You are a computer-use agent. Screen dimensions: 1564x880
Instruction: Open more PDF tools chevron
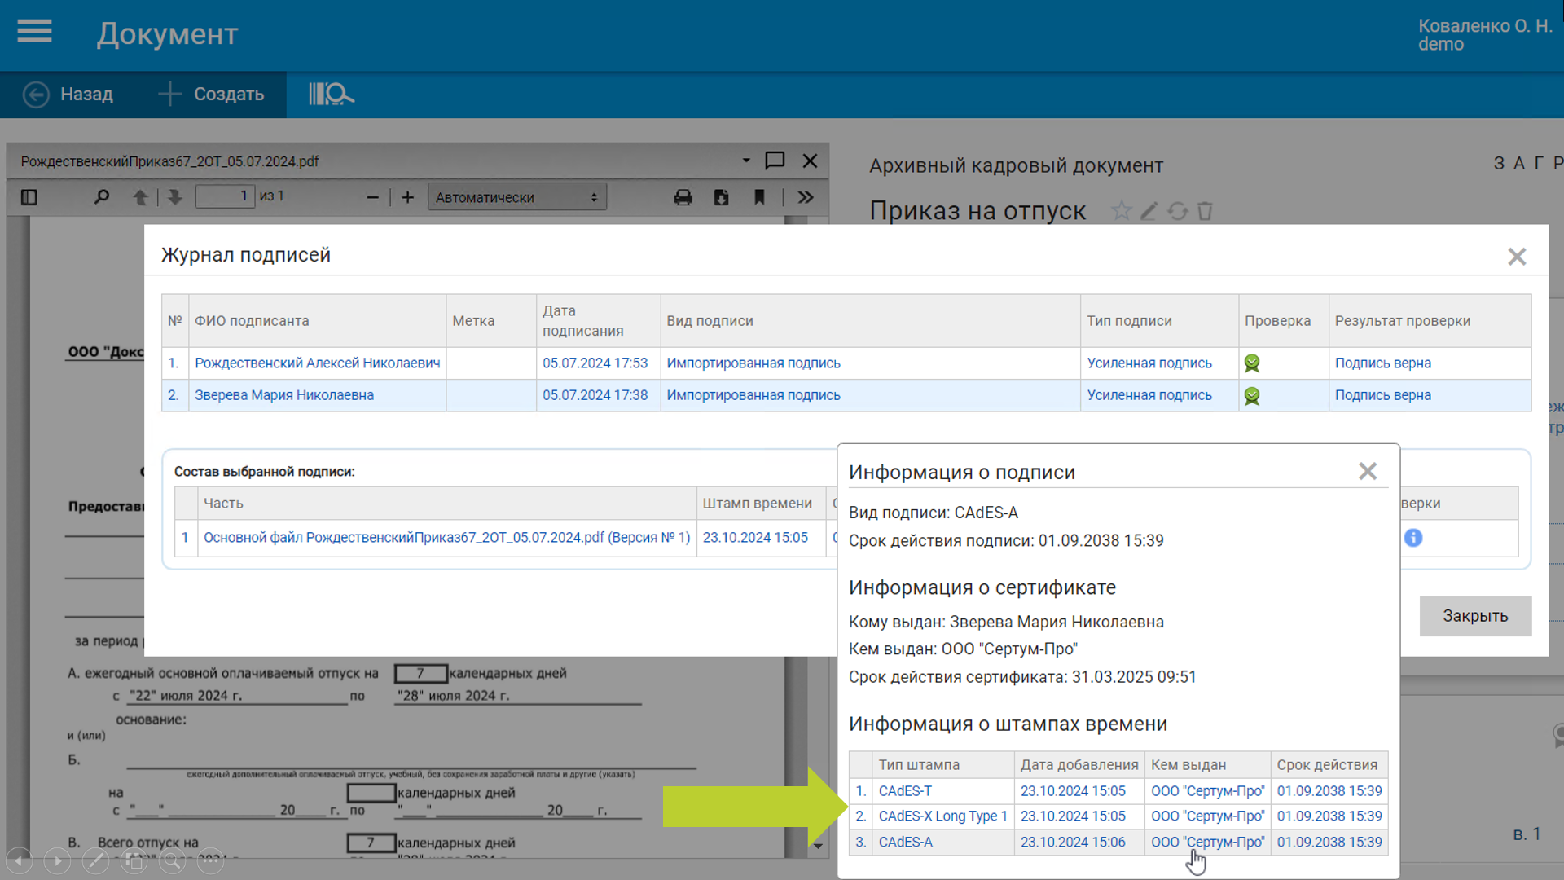coord(806,197)
